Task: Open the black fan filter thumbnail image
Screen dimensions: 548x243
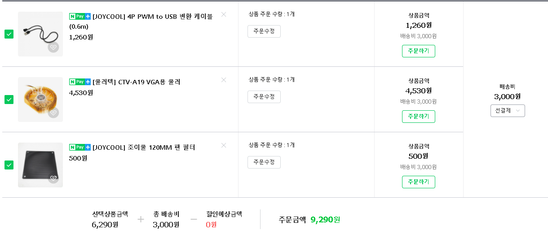Action: (x=40, y=165)
